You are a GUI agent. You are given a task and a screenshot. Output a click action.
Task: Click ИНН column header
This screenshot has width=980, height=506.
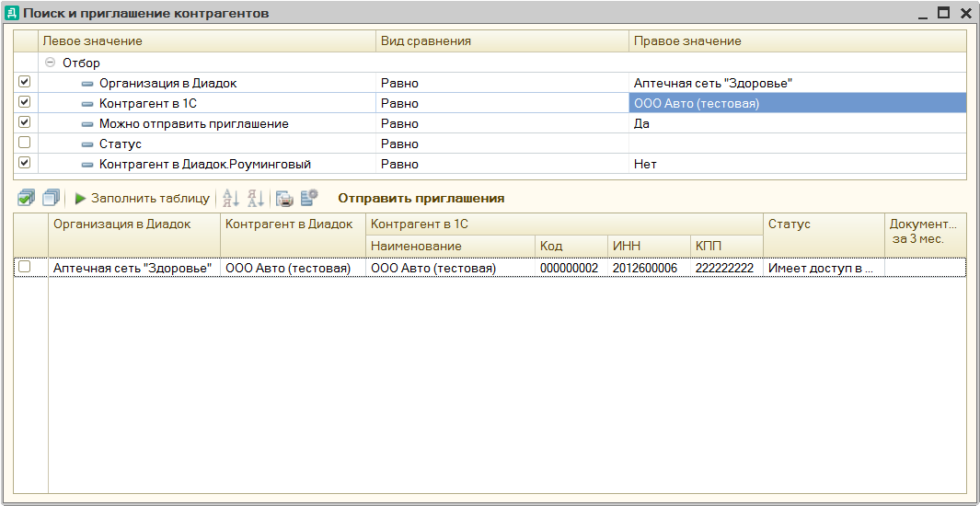click(x=649, y=246)
